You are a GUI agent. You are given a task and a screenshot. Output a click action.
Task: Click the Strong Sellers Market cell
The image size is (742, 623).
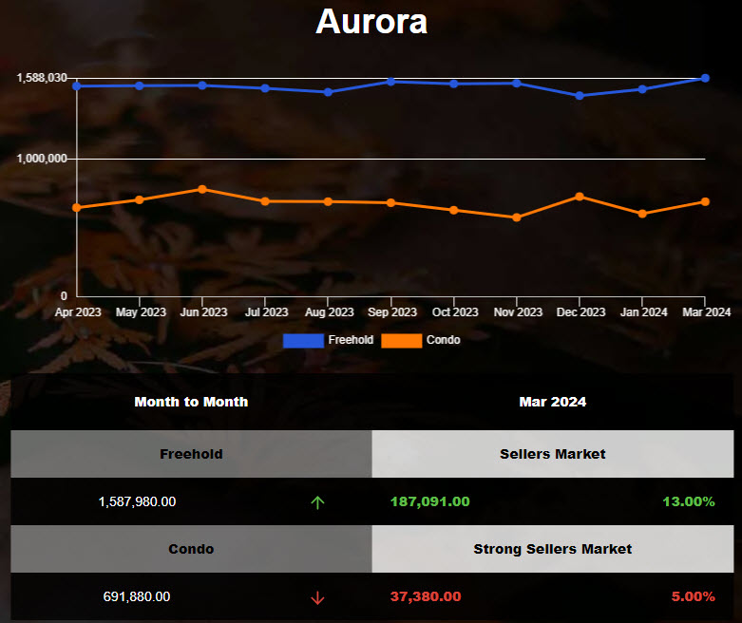[552, 549]
